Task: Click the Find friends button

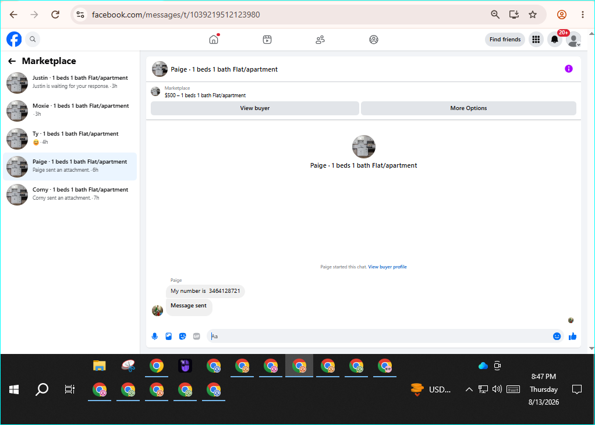Action: (505, 40)
